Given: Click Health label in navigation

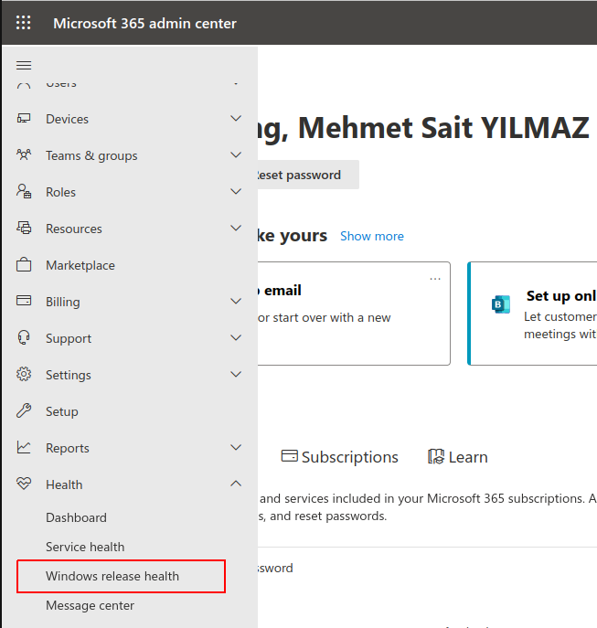Looking at the screenshot, I should (64, 484).
